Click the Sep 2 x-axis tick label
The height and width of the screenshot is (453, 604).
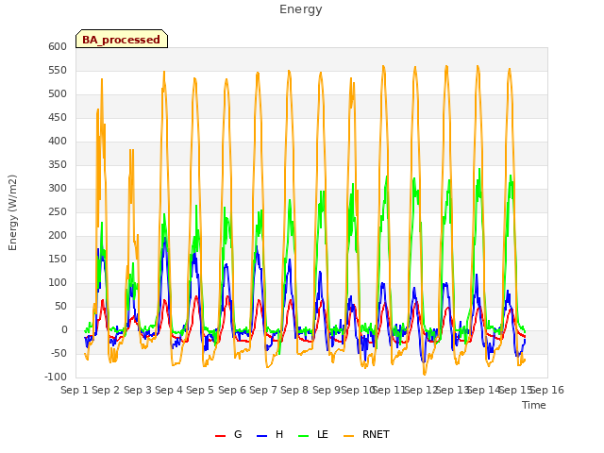click(106, 390)
